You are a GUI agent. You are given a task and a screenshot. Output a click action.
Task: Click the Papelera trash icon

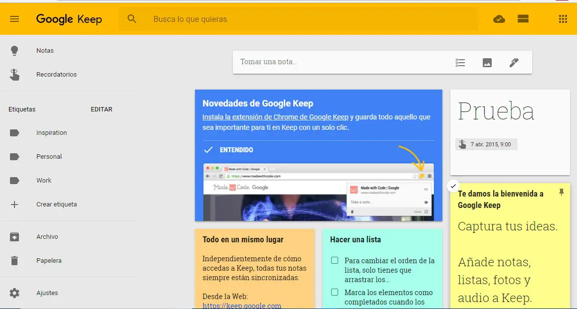pos(14,261)
